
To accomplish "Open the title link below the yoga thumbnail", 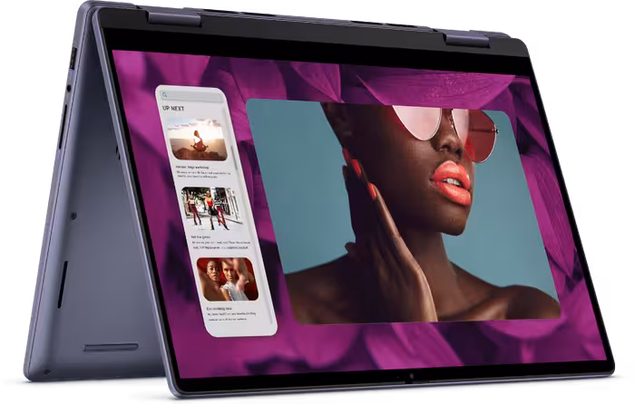I will (188, 167).
